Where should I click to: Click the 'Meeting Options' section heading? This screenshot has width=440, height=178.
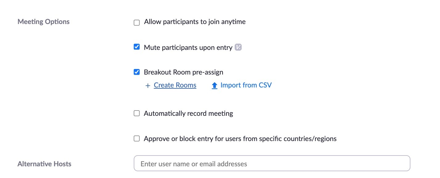[x=43, y=22]
